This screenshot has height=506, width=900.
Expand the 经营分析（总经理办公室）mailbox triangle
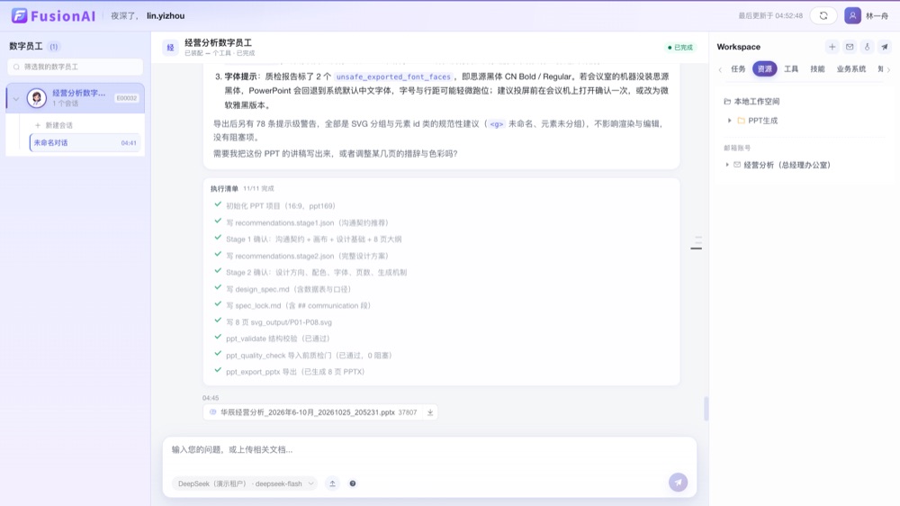(x=727, y=165)
